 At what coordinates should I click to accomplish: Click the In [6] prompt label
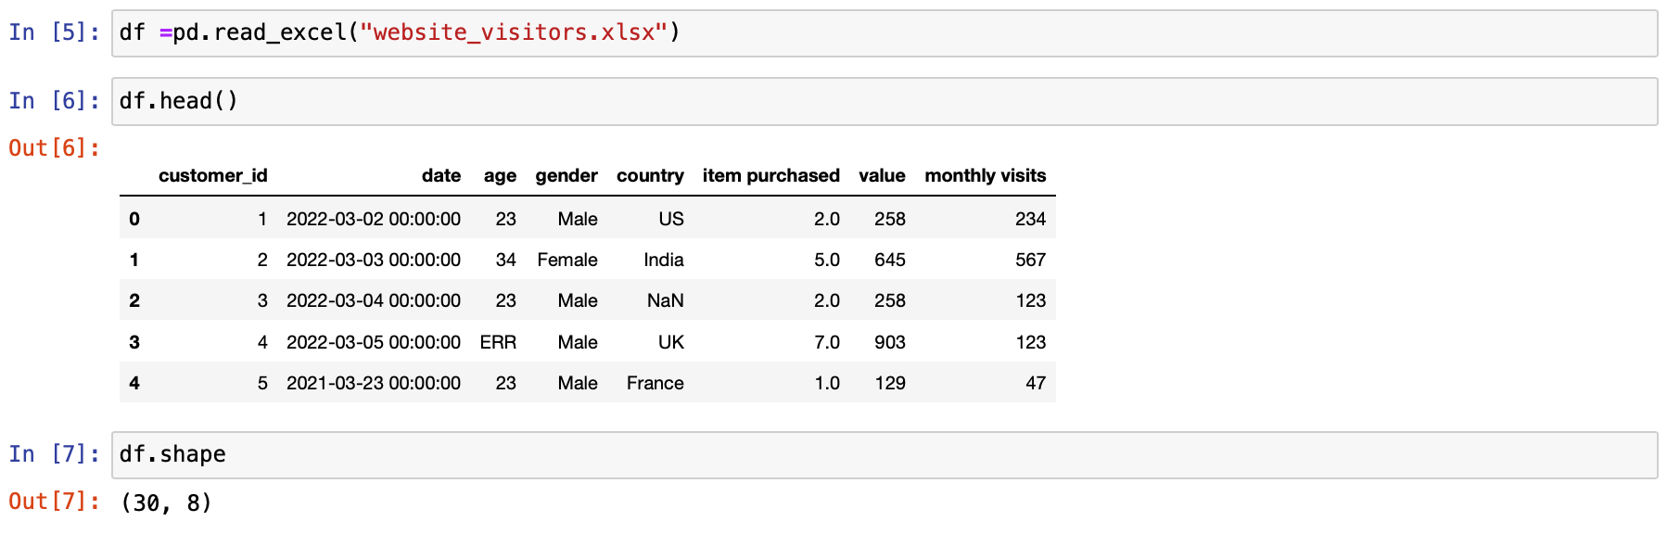[x=54, y=101]
